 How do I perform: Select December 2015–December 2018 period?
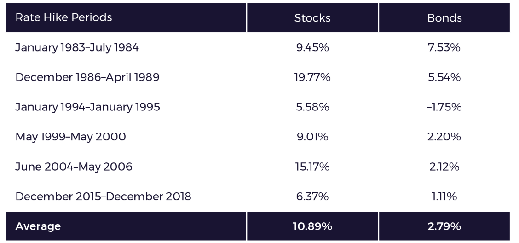103,197
